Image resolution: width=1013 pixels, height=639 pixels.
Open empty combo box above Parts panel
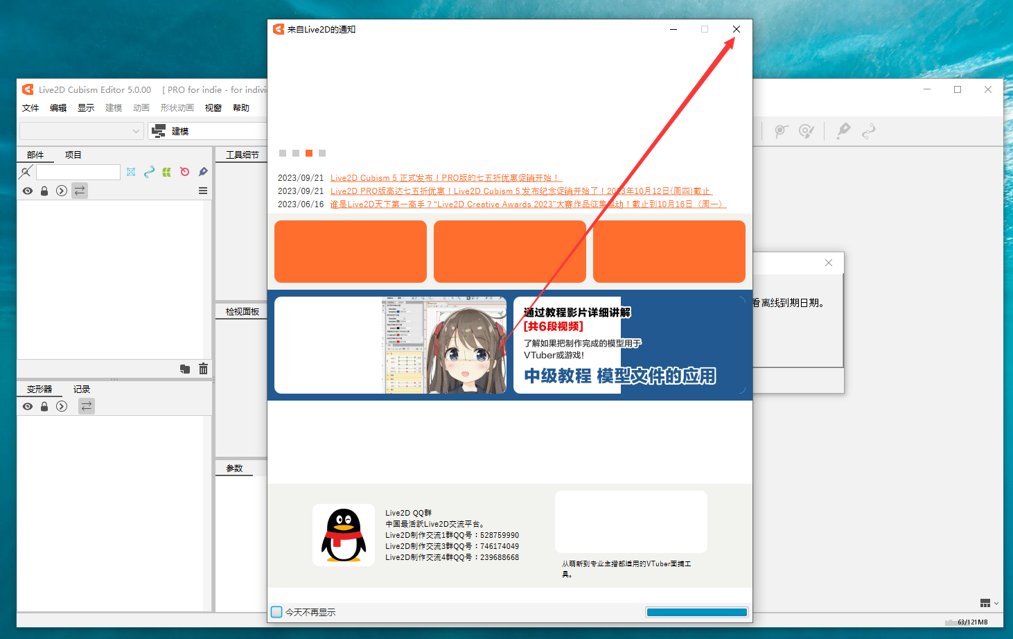82,131
